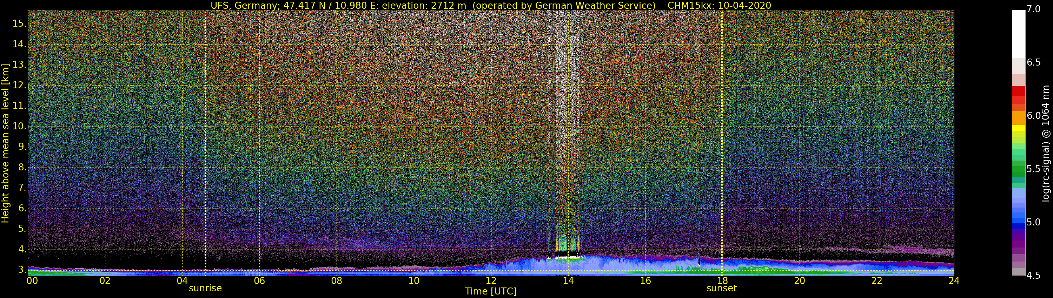Screen dimensions: 1053x298
Task: Click the 15 km height tick label
Action: point(18,24)
